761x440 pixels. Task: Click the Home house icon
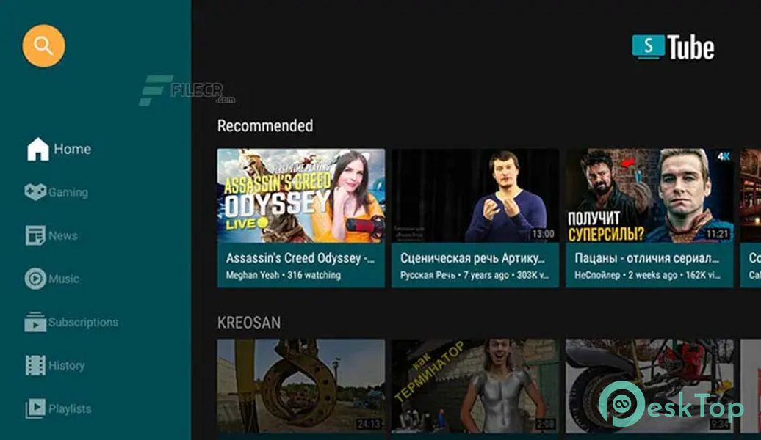(x=38, y=149)
